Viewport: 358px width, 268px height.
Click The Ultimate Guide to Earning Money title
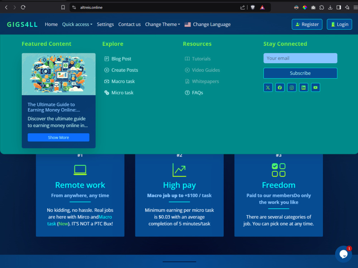[54, 107]
